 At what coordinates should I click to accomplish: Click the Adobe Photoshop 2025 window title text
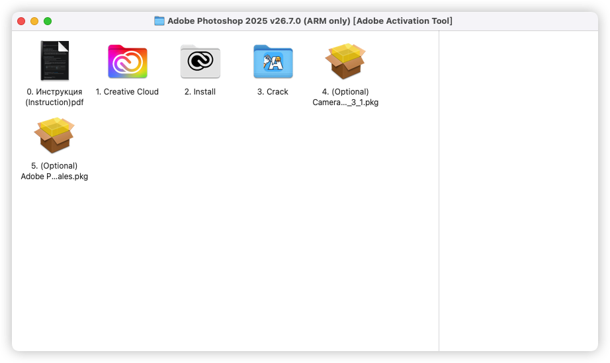310,21
